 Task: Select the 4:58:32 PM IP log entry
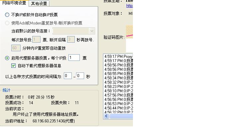119,82
